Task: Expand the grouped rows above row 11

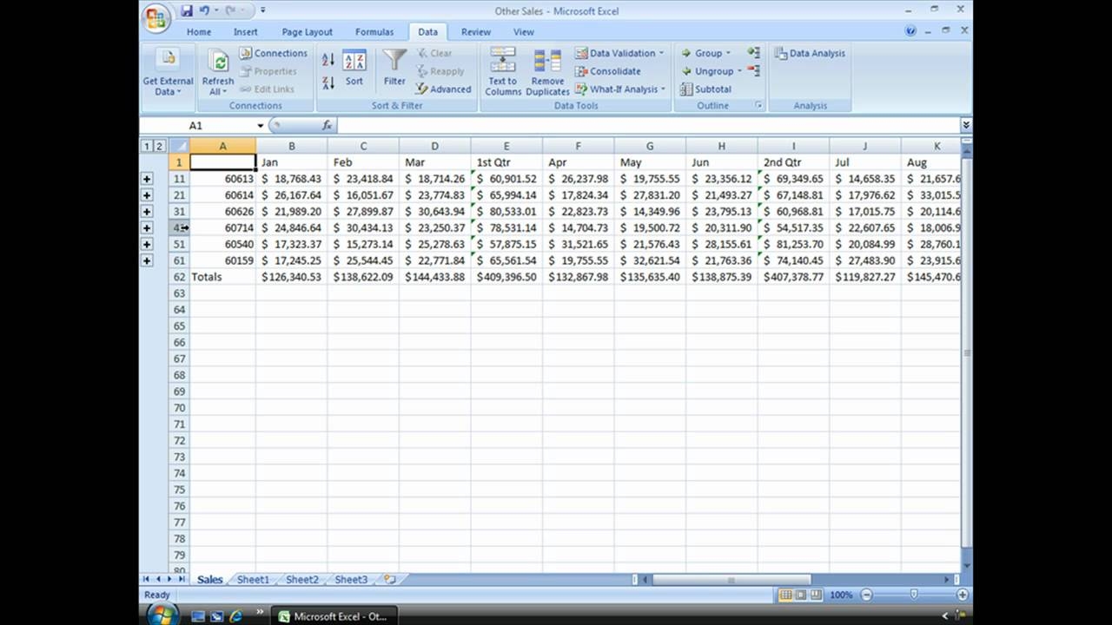Action: [x=148, y=178]
